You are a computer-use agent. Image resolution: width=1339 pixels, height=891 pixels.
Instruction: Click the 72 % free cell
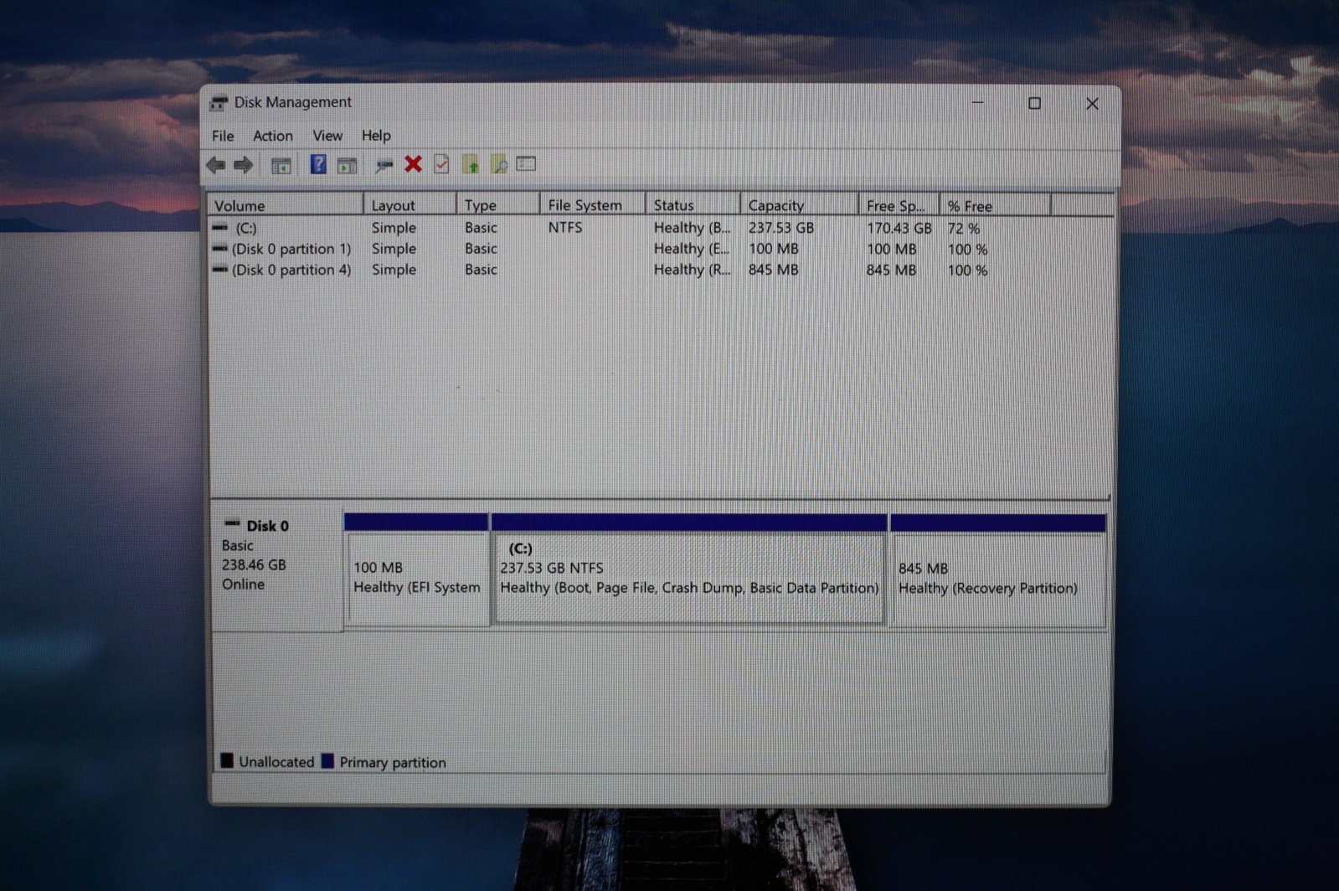[963, 228]
